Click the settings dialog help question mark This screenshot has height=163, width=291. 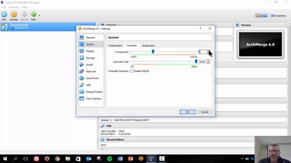pos(200,29)
